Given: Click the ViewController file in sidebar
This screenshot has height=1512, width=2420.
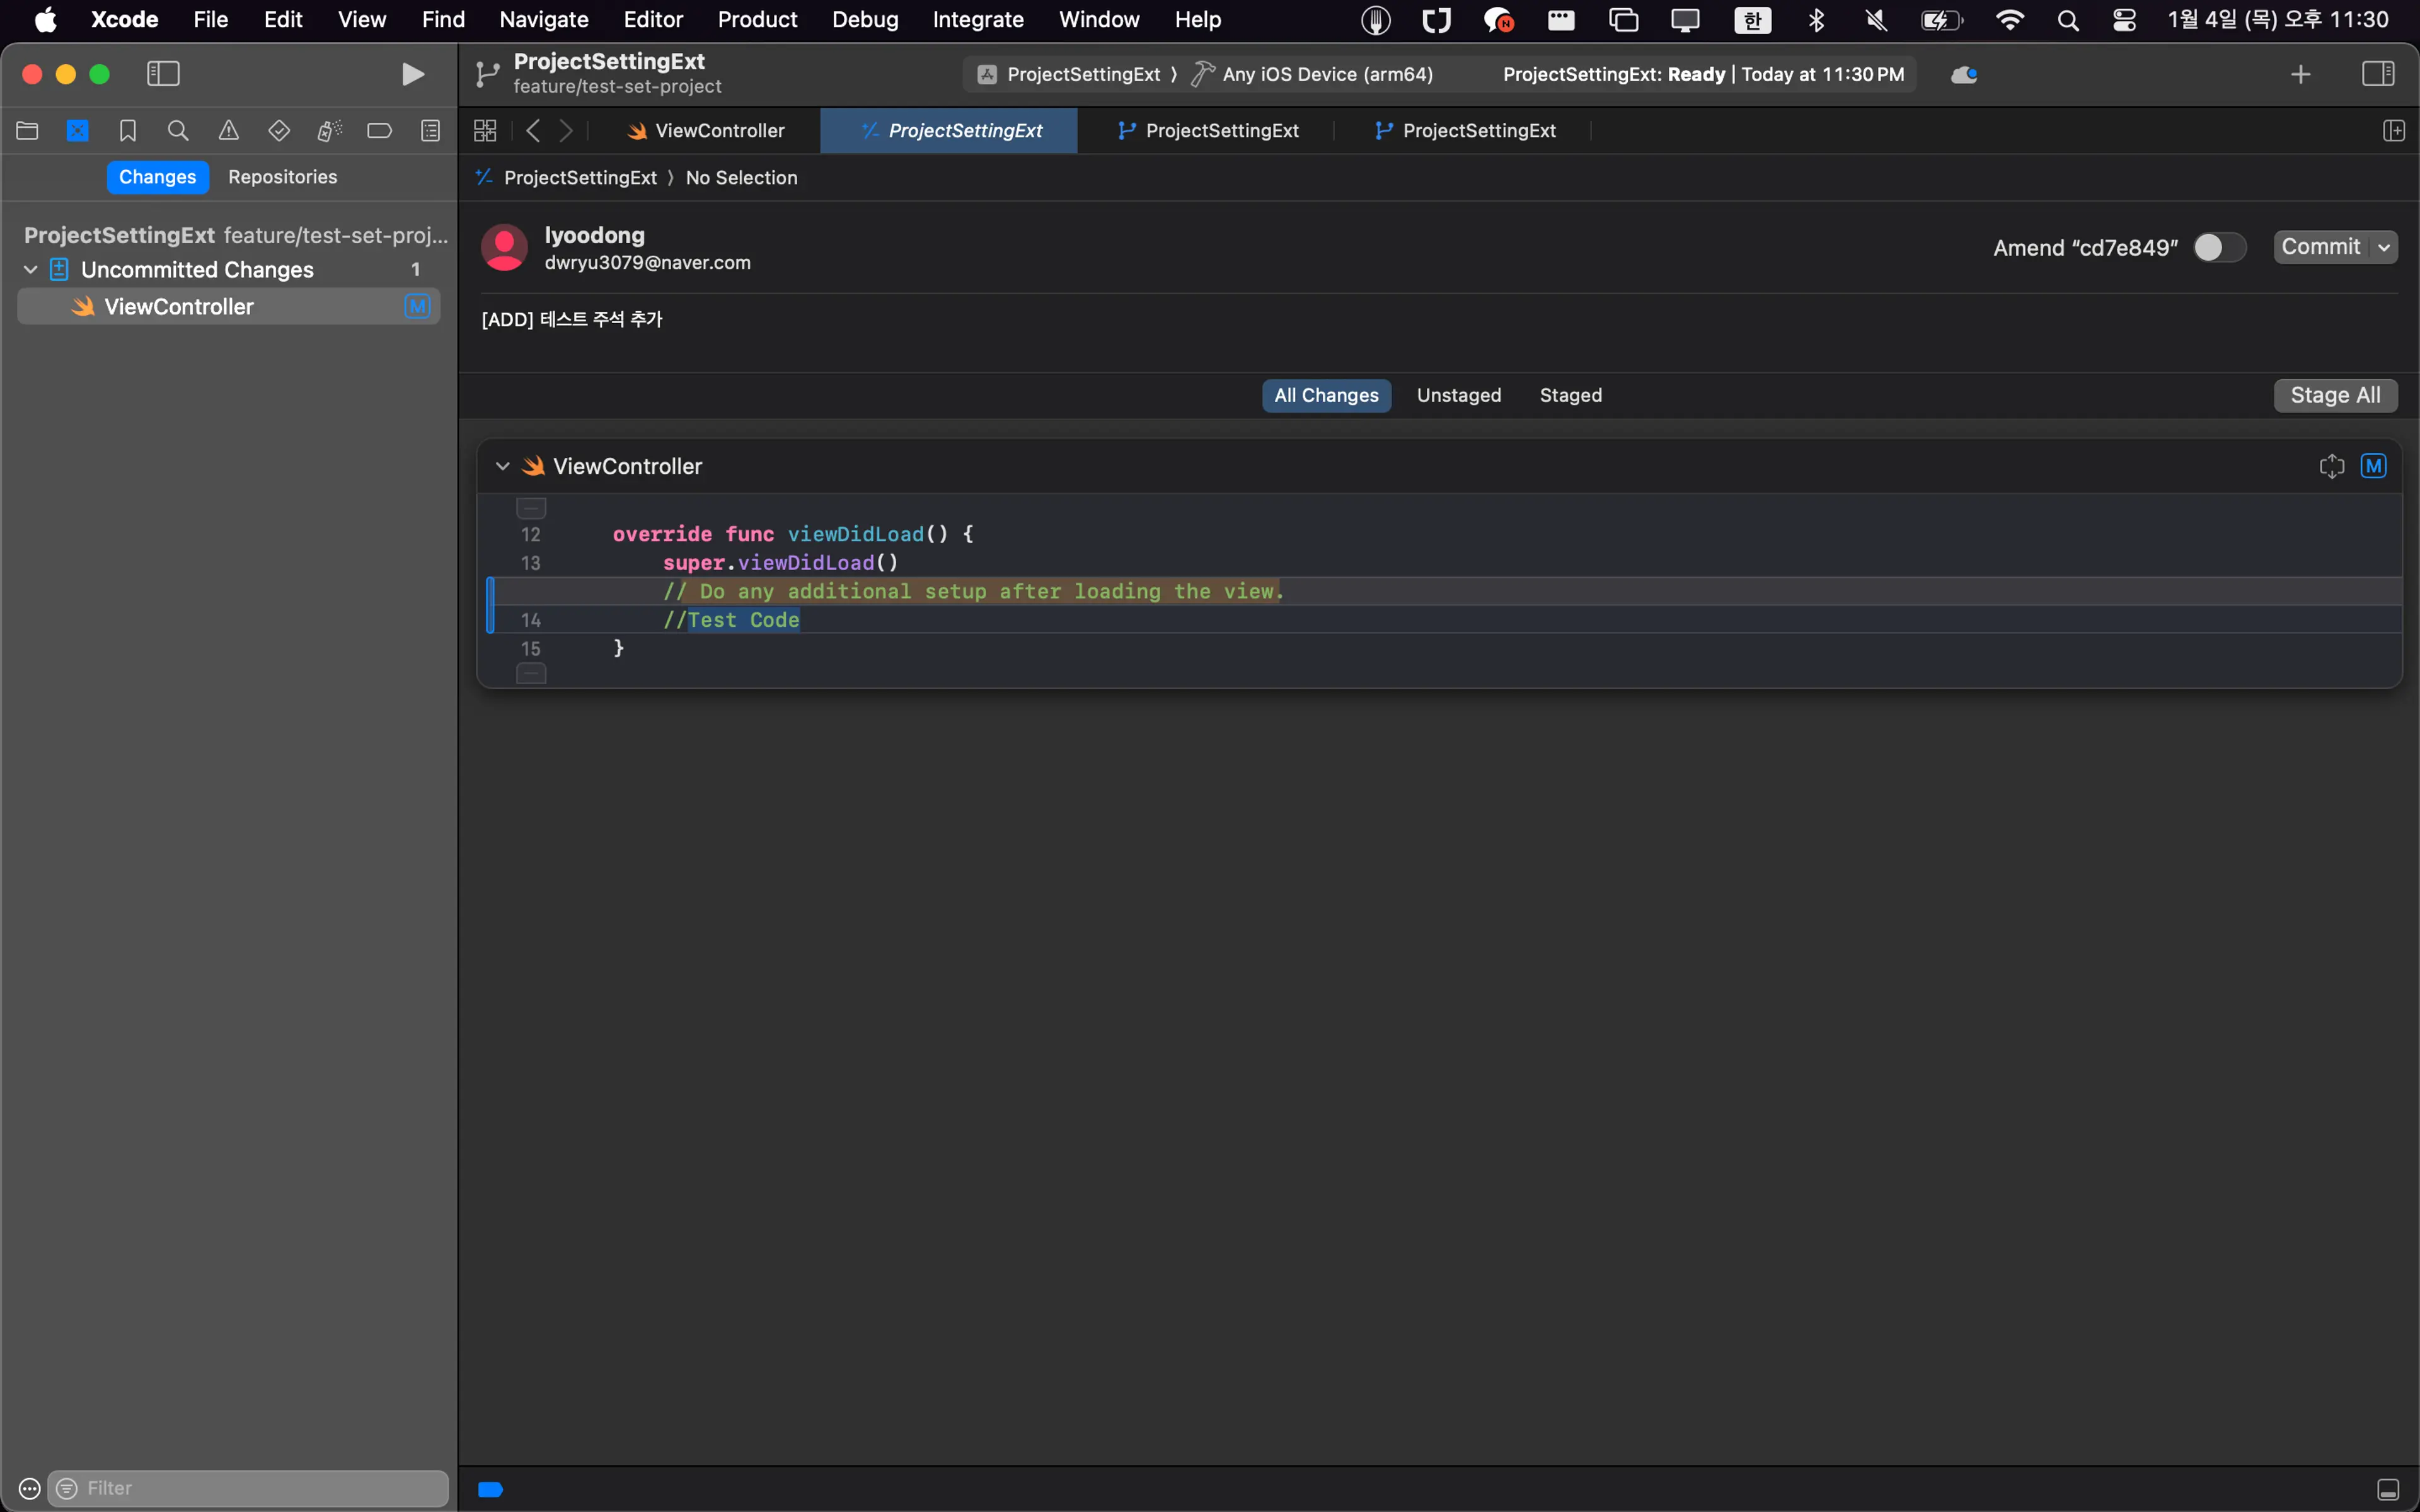Looking at the screenshot, I should (x=178, y=307).
